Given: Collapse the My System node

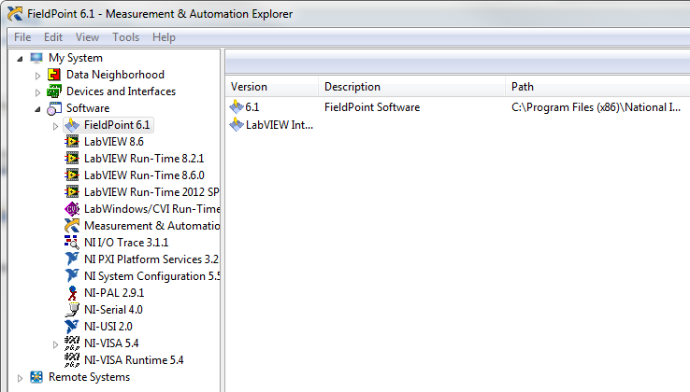Looking at the screenshot, I should (x=20, y=59).
